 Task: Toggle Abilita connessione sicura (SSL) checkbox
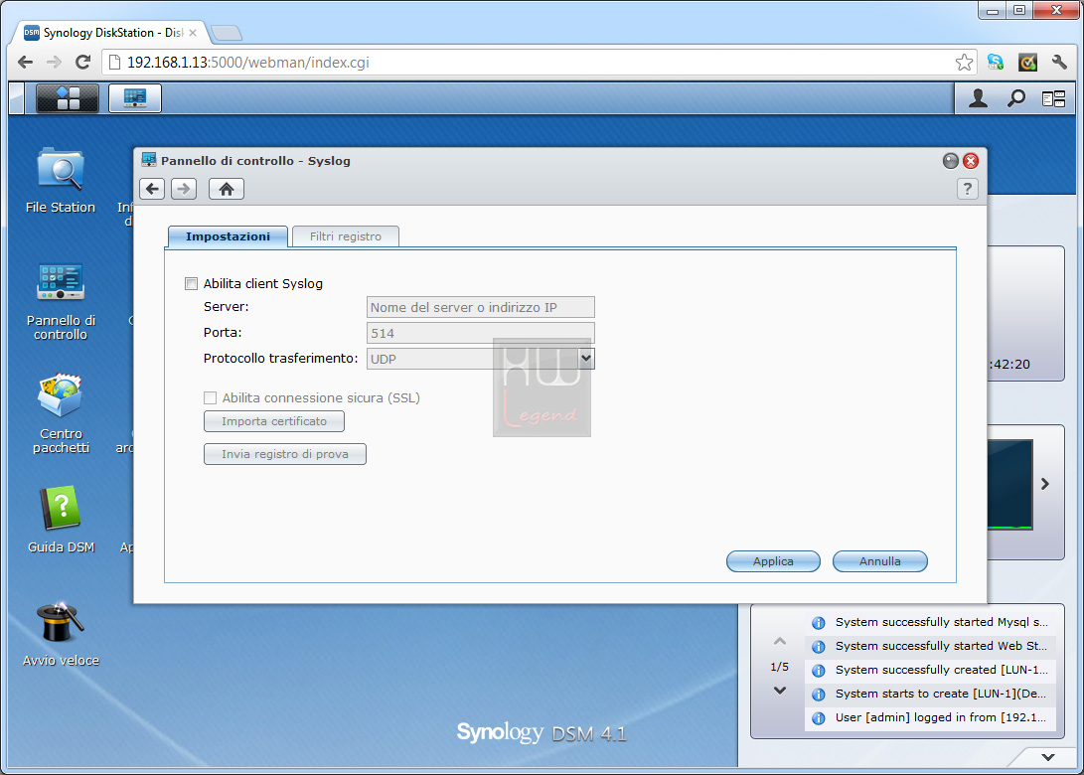pos(211,397)
